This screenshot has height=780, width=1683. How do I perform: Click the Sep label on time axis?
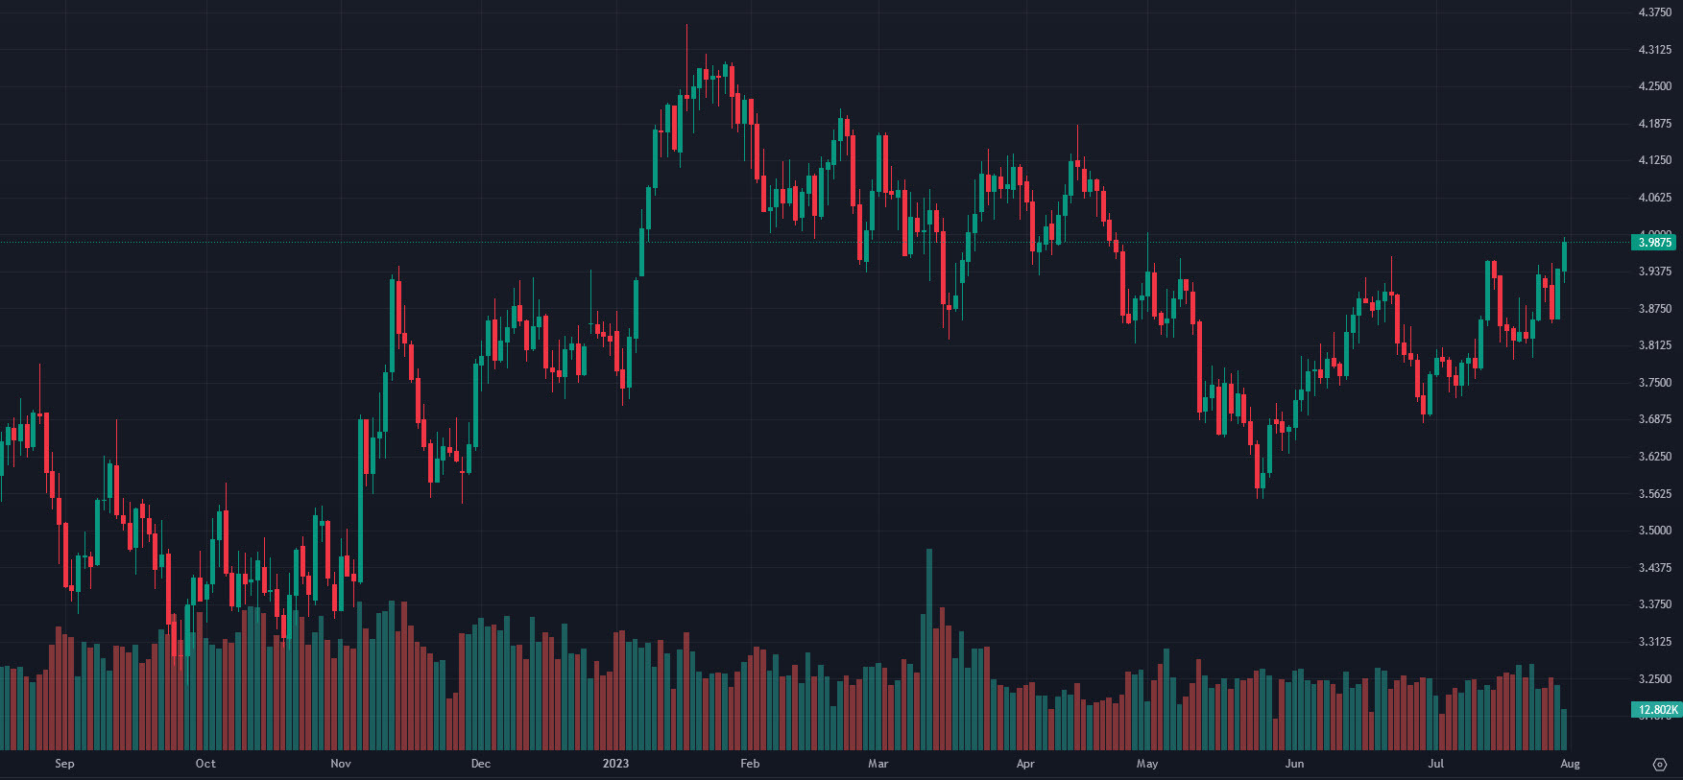[x=64, y=764]
